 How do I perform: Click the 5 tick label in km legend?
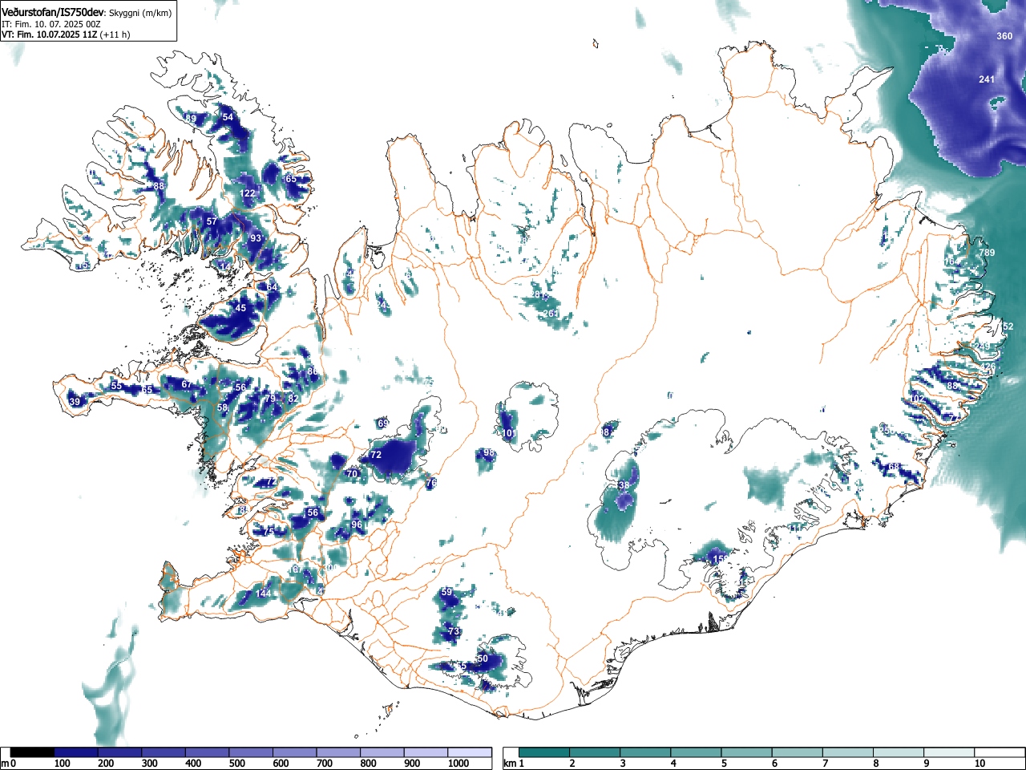point(724,764)
